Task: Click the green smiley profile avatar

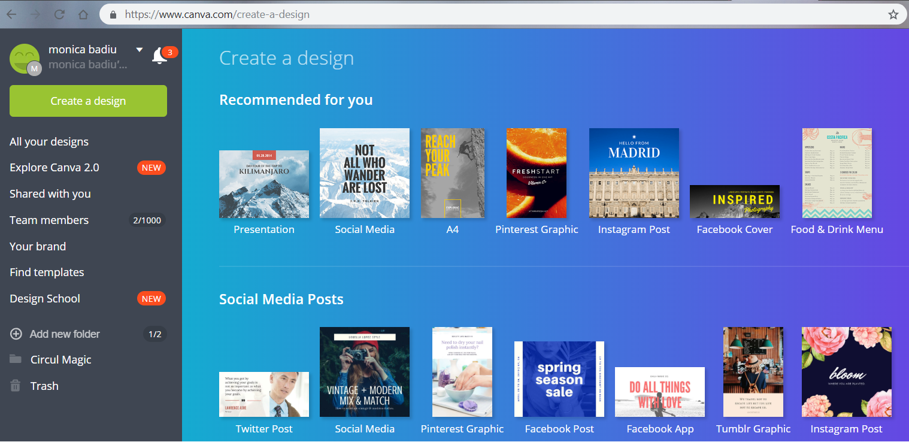Action: click(25, 59)
